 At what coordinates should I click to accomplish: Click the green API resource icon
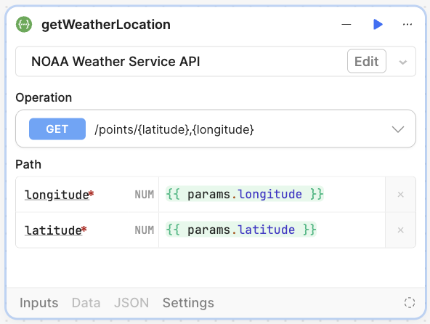tap(24, 25)
